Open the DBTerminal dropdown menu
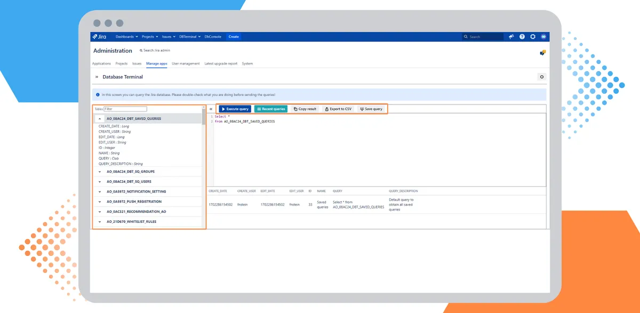The image size is (640, 313). click(x=190, y=37)
